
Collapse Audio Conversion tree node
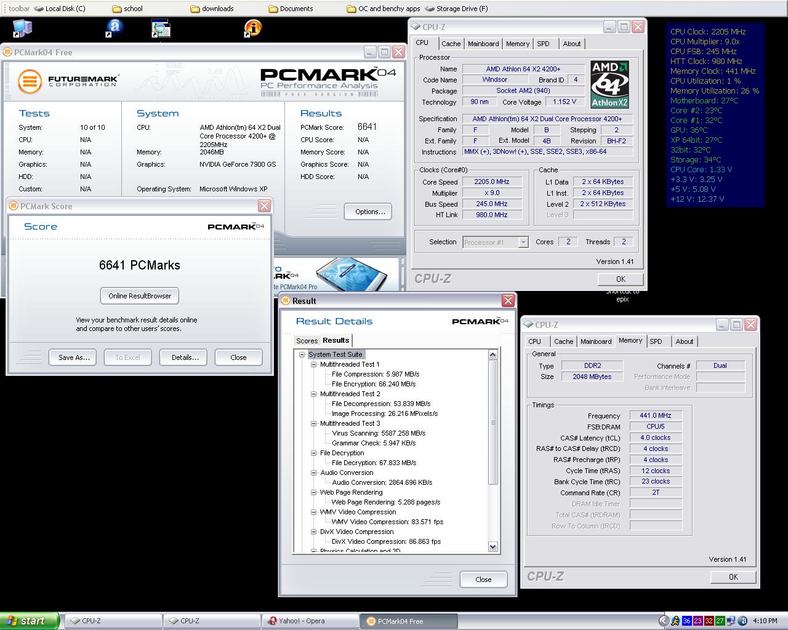tap(313, 473)
